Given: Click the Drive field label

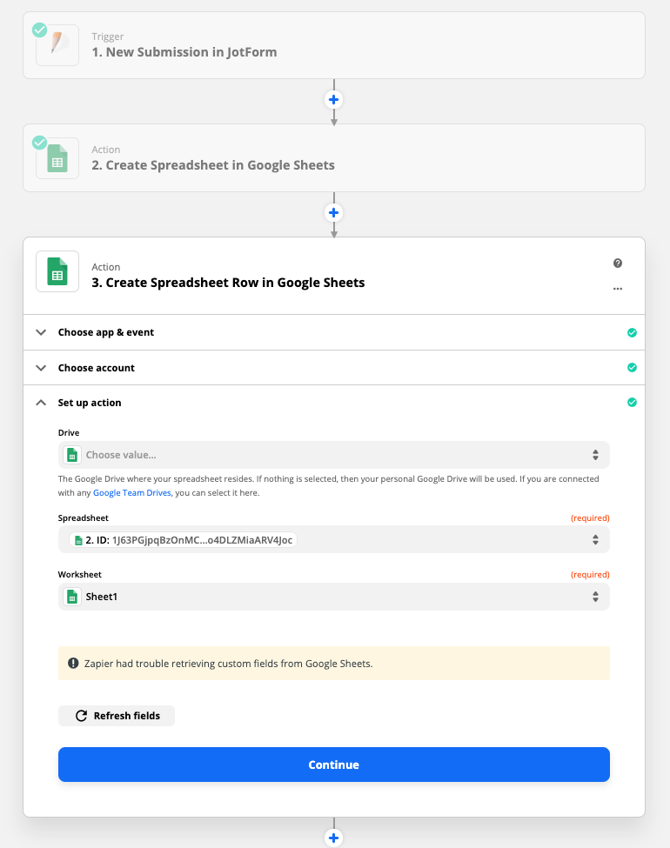Looking at the screenshot, I should (x=69, y=433).
